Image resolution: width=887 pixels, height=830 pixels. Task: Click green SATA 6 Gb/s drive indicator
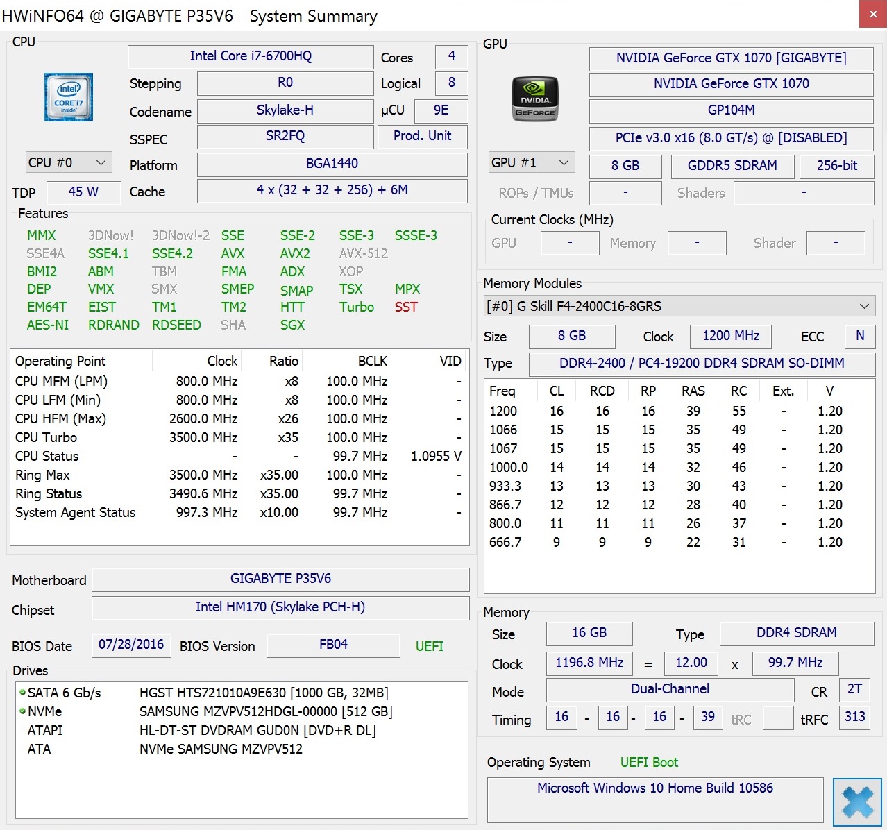[22, 693]
